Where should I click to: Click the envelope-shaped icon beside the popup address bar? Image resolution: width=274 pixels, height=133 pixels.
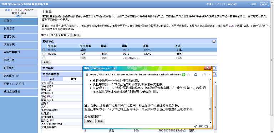(x=196, y=75)
